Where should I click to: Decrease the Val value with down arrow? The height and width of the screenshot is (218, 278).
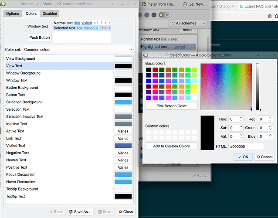click(241, 138)
